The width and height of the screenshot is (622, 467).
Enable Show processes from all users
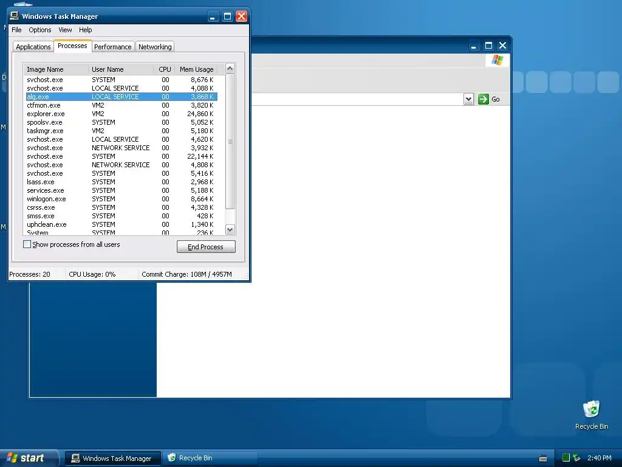pos(27,244)
